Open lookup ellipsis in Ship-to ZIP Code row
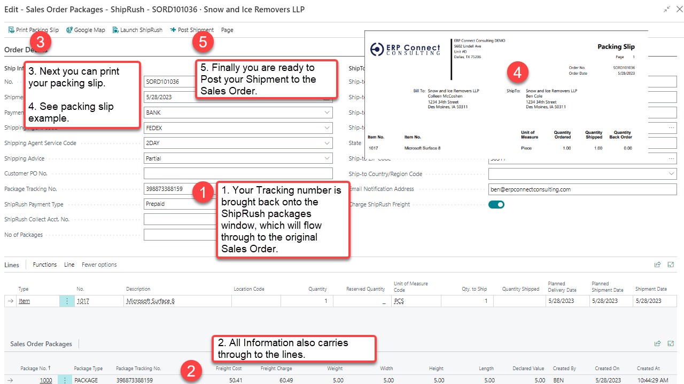Viewport: 684px width, 384px height. (x=671, y=158)
